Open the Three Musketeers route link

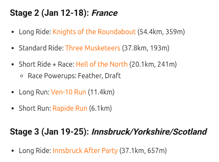click(x=93, y=48)
